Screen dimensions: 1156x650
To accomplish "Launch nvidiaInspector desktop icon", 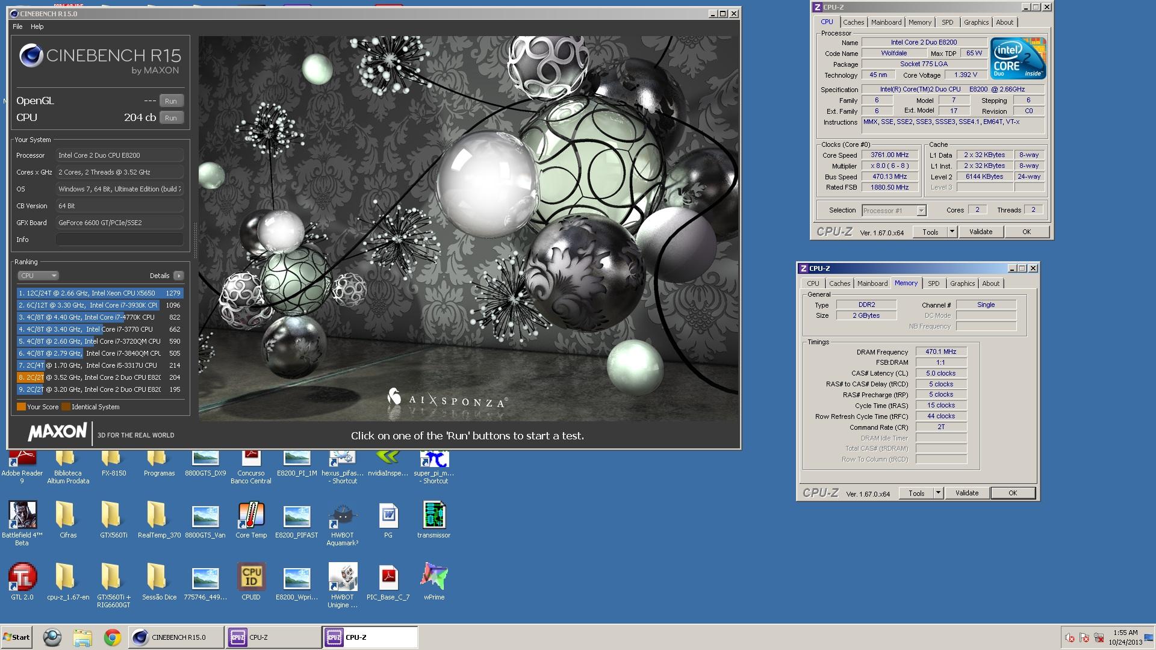I will pos(388,463).
